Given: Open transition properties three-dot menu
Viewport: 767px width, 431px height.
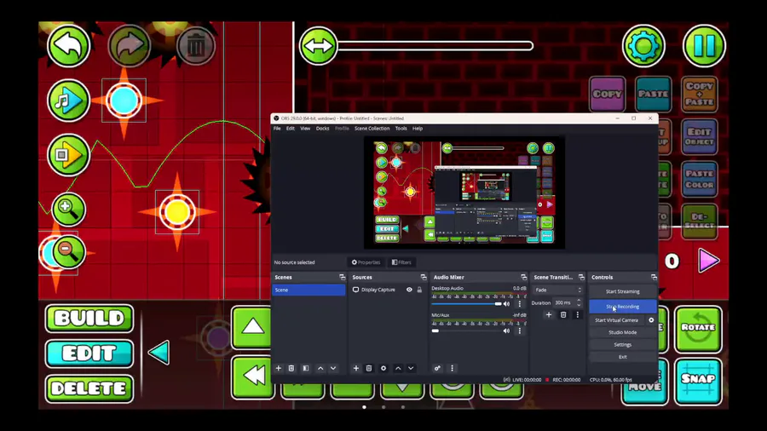Looking at the screenshot, I should [577, 315].
